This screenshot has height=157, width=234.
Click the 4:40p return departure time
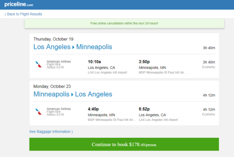(93, 109)
